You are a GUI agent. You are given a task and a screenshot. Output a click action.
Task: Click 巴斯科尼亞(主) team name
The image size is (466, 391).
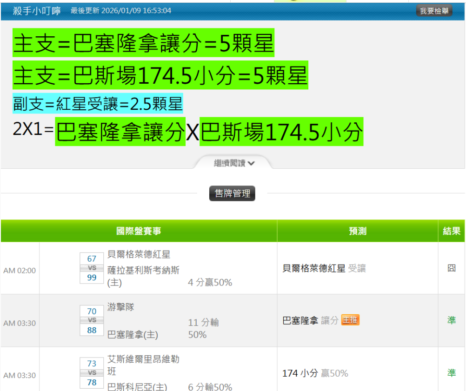click(x=137, y=387)
